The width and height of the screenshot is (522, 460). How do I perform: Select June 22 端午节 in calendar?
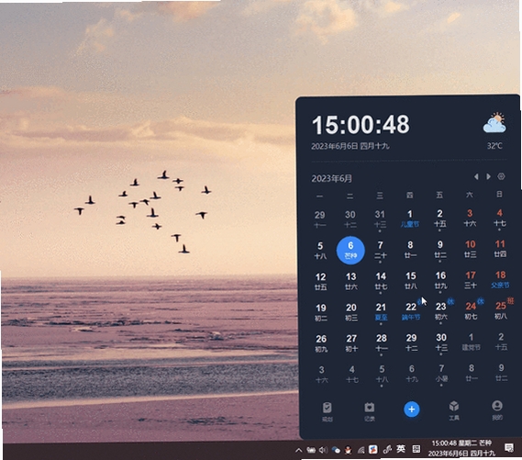(x=411, y=311)
